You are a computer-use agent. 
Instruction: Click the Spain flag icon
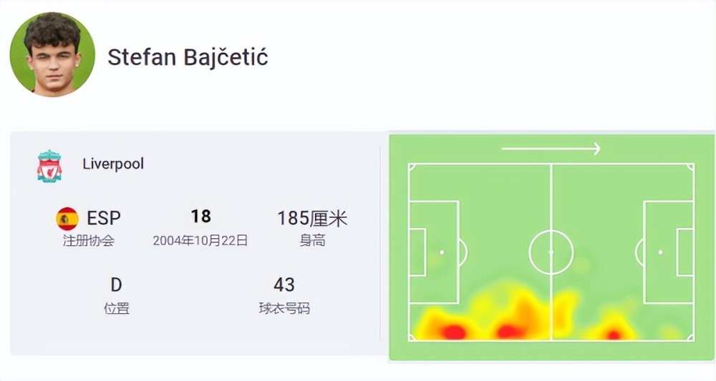[67, 218]
